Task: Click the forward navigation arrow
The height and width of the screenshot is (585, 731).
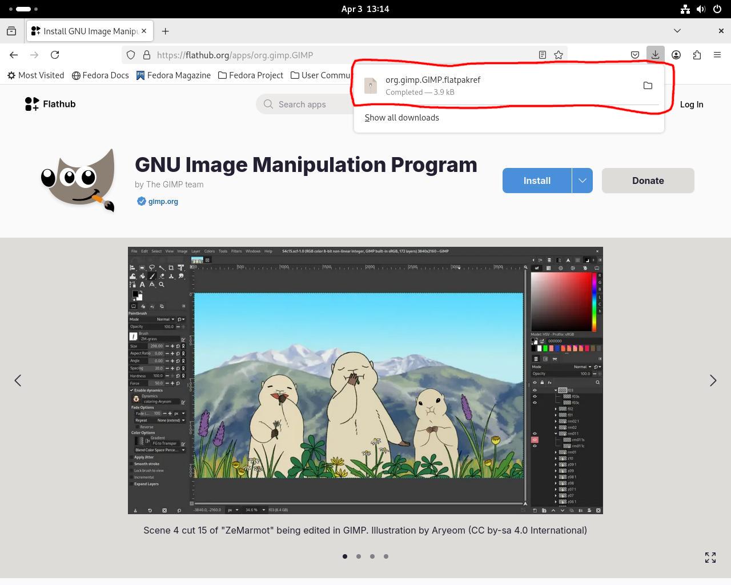Action: [x=34, y=55]
